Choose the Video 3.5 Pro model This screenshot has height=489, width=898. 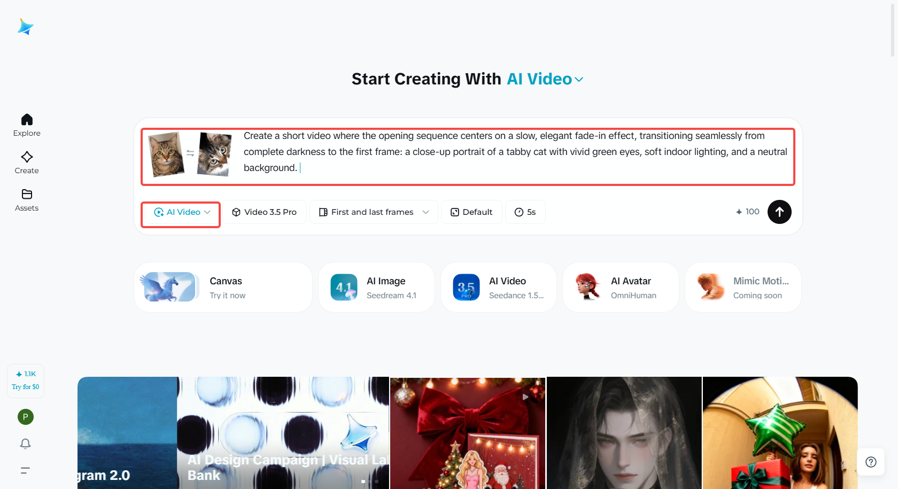[264, 212]
